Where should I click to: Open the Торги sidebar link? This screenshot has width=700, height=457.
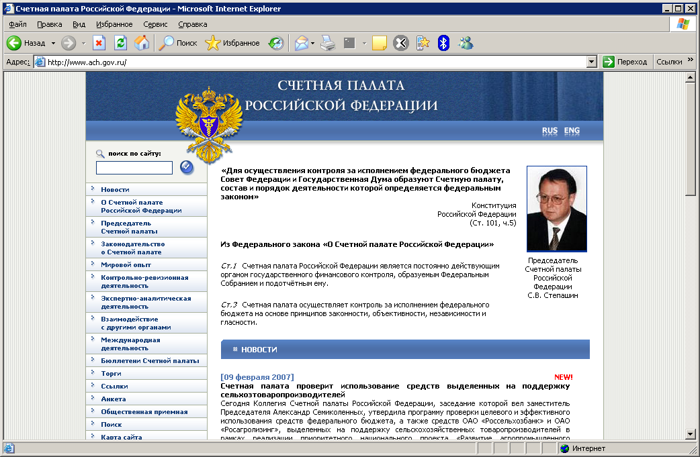pos(111,374)
